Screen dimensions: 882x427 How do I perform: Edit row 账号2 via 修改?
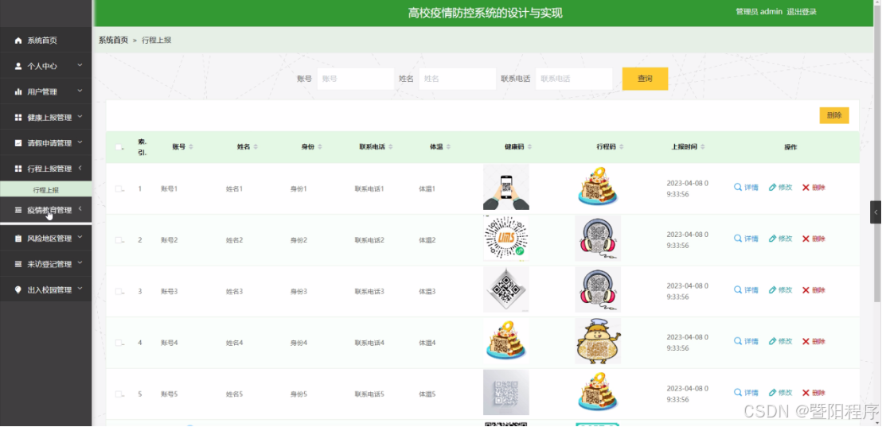click(780, 239)
